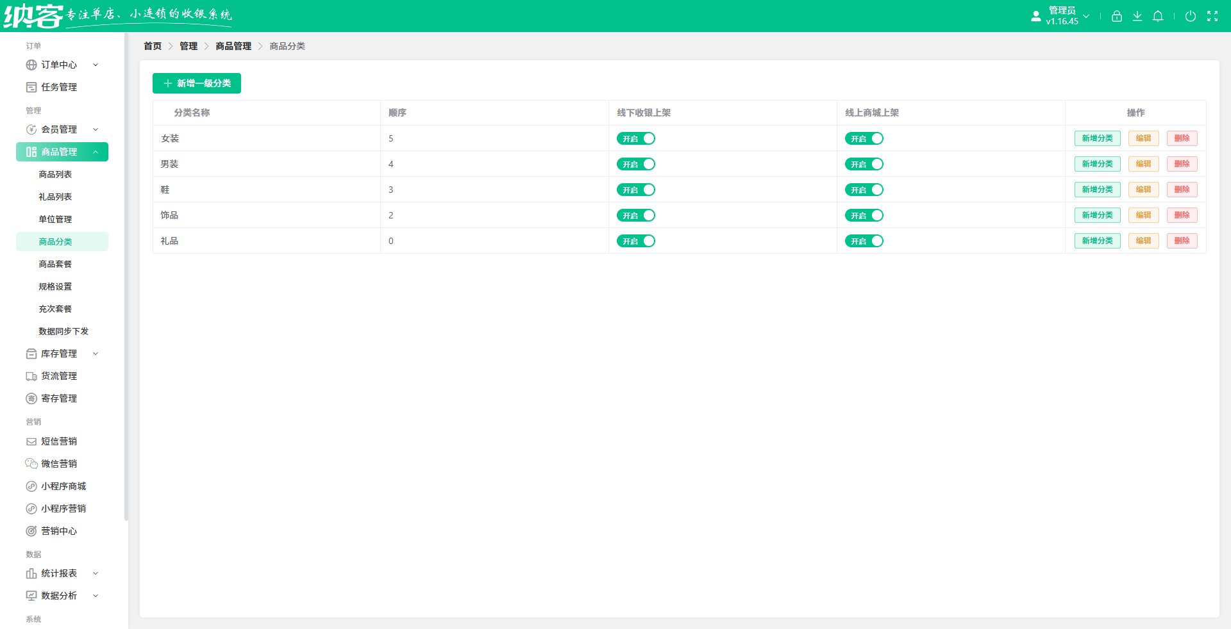Switch off 线下收银上架 for 礼品
1231x629 pixels.
point(636,241)
